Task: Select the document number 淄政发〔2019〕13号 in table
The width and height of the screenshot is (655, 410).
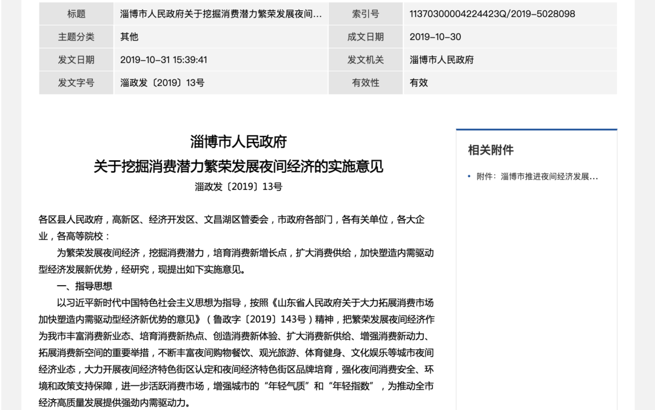Action: [162, 82]
